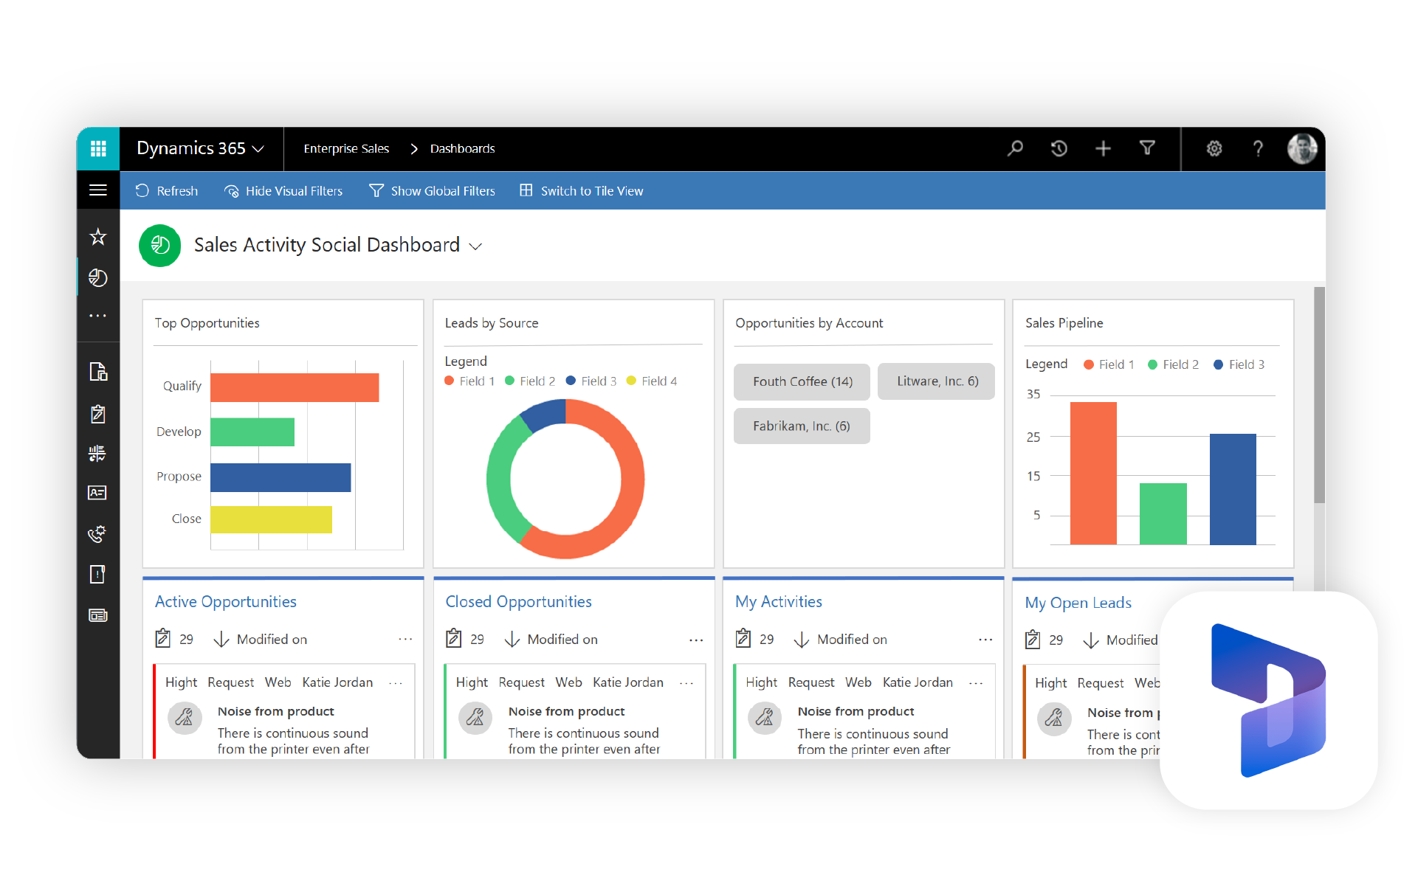Screen dimensions: 1418x886
Task: Sort My Activities by Modified on
Action: point(841,640)
